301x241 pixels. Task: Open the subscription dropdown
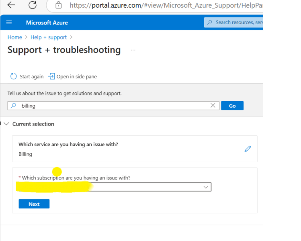pos(115,187)
